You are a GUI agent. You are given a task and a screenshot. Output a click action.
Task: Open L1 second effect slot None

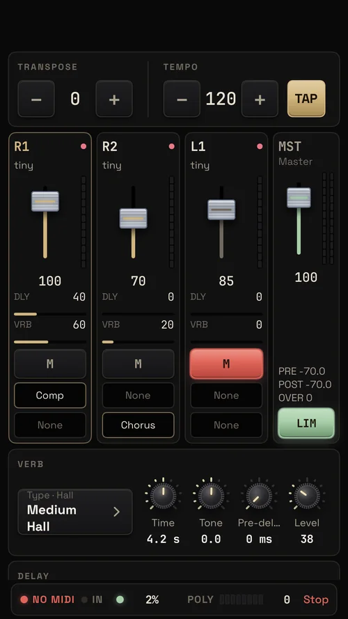click(226, 425)
